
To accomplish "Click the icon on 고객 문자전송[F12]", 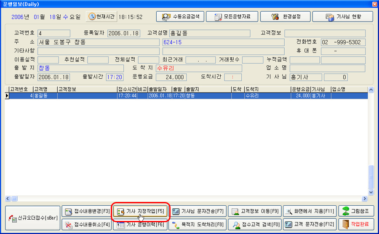I will tap(288, 225).
